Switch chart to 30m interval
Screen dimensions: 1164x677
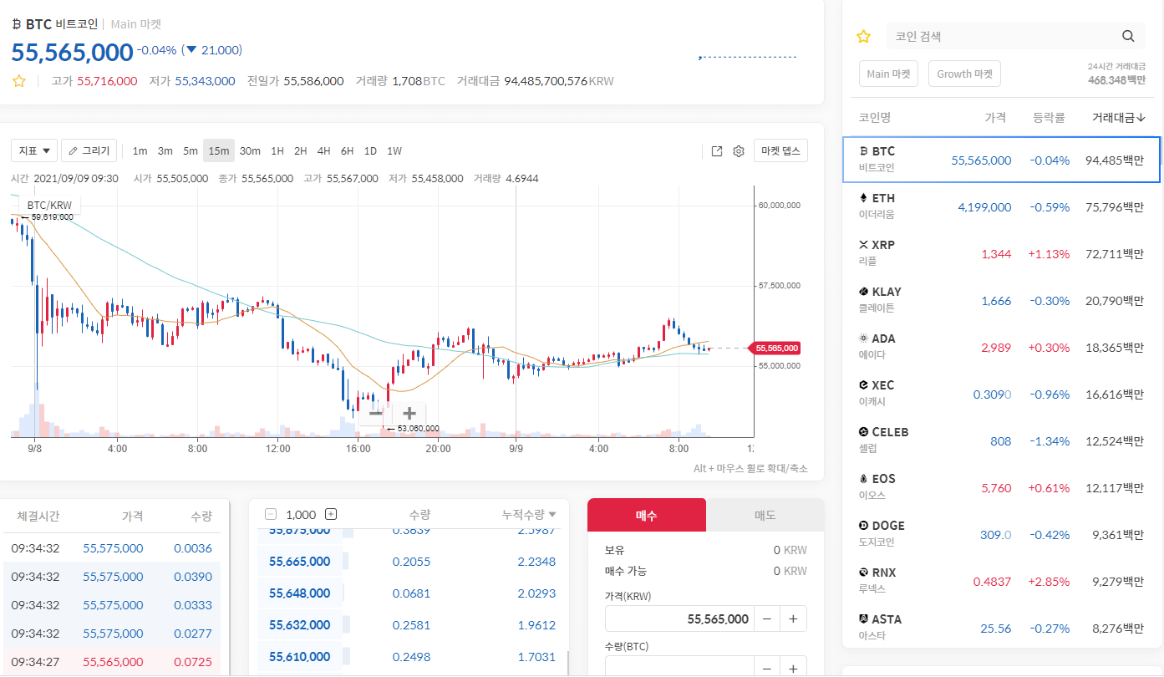(250, 151)
